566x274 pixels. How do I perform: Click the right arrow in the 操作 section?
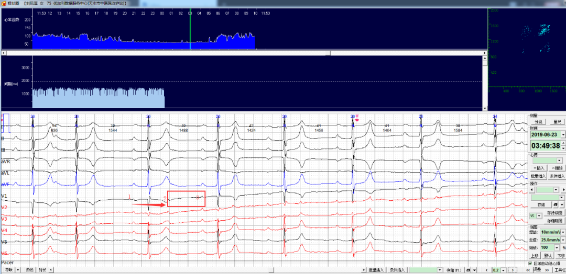(x=564, y=189)
